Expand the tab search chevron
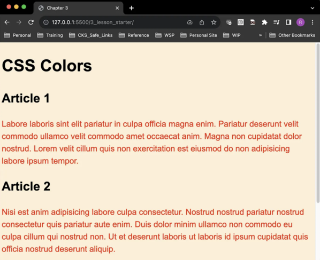Image resolution: width=320 pixels, height=260 pixels. pos(313,8)
